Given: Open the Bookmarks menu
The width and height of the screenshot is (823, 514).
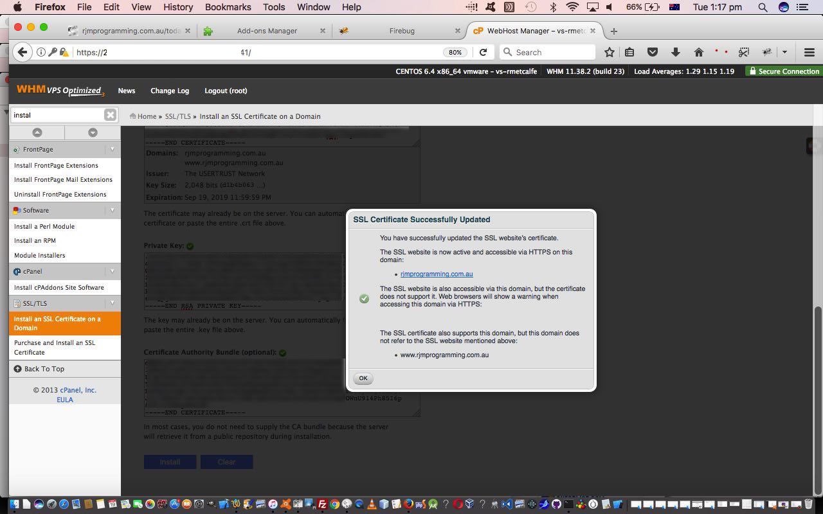Looking at the screenshot, I should [x=228, y=7].
